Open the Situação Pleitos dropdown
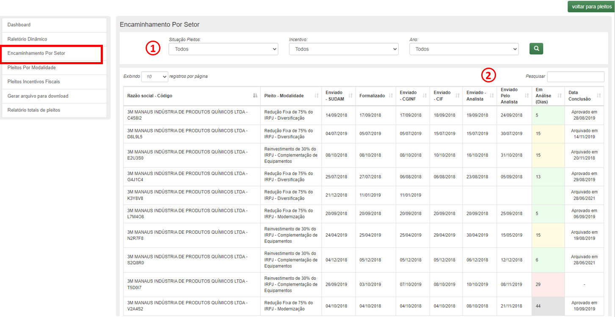 [223, 49]
